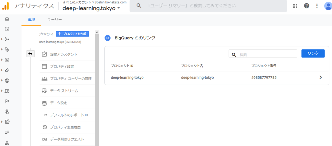Focus the top Analytics search field
332x146 pixels.
tap(208, 6)
